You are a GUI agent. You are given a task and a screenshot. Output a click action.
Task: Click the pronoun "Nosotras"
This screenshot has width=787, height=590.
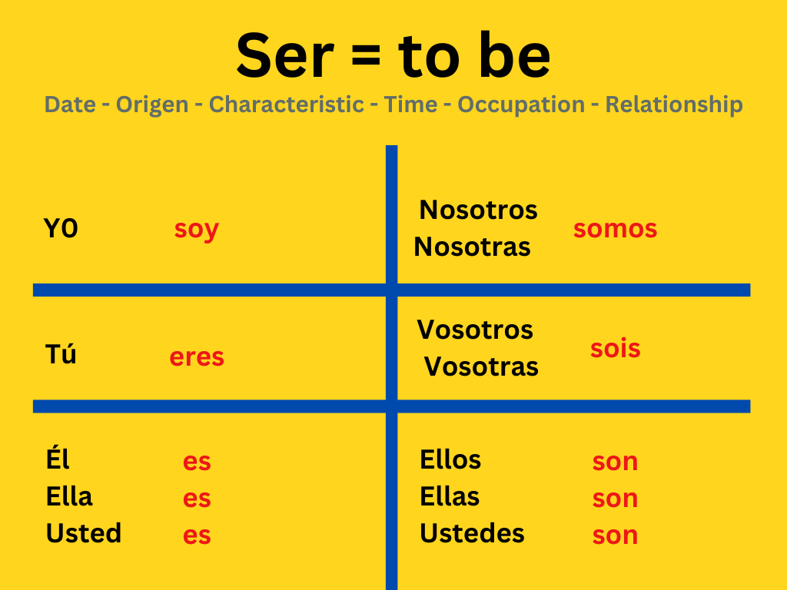coord(472,247)
